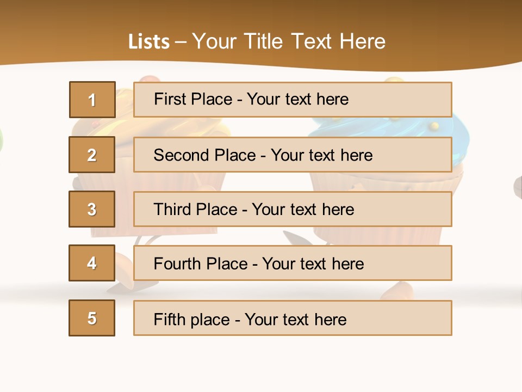Screen dimensions: 522x392
Task: Click the green object at left edge
Action: click(x=1, y=140)
